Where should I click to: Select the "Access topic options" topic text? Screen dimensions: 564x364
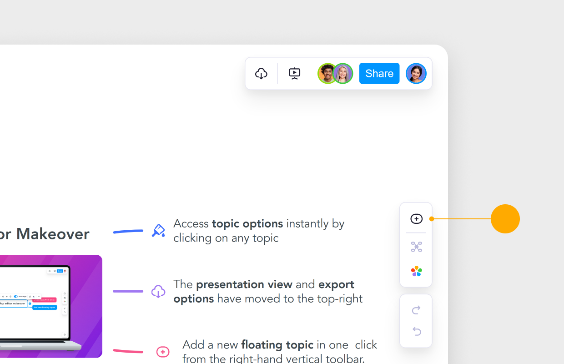[259, 231]
